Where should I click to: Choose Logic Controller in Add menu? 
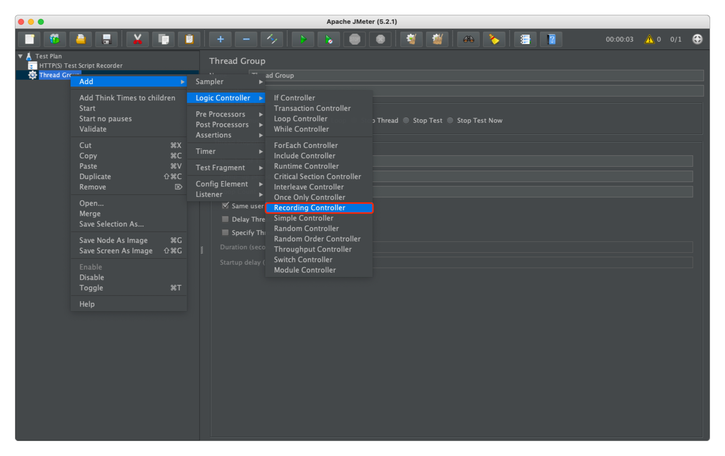pos(226,98)
